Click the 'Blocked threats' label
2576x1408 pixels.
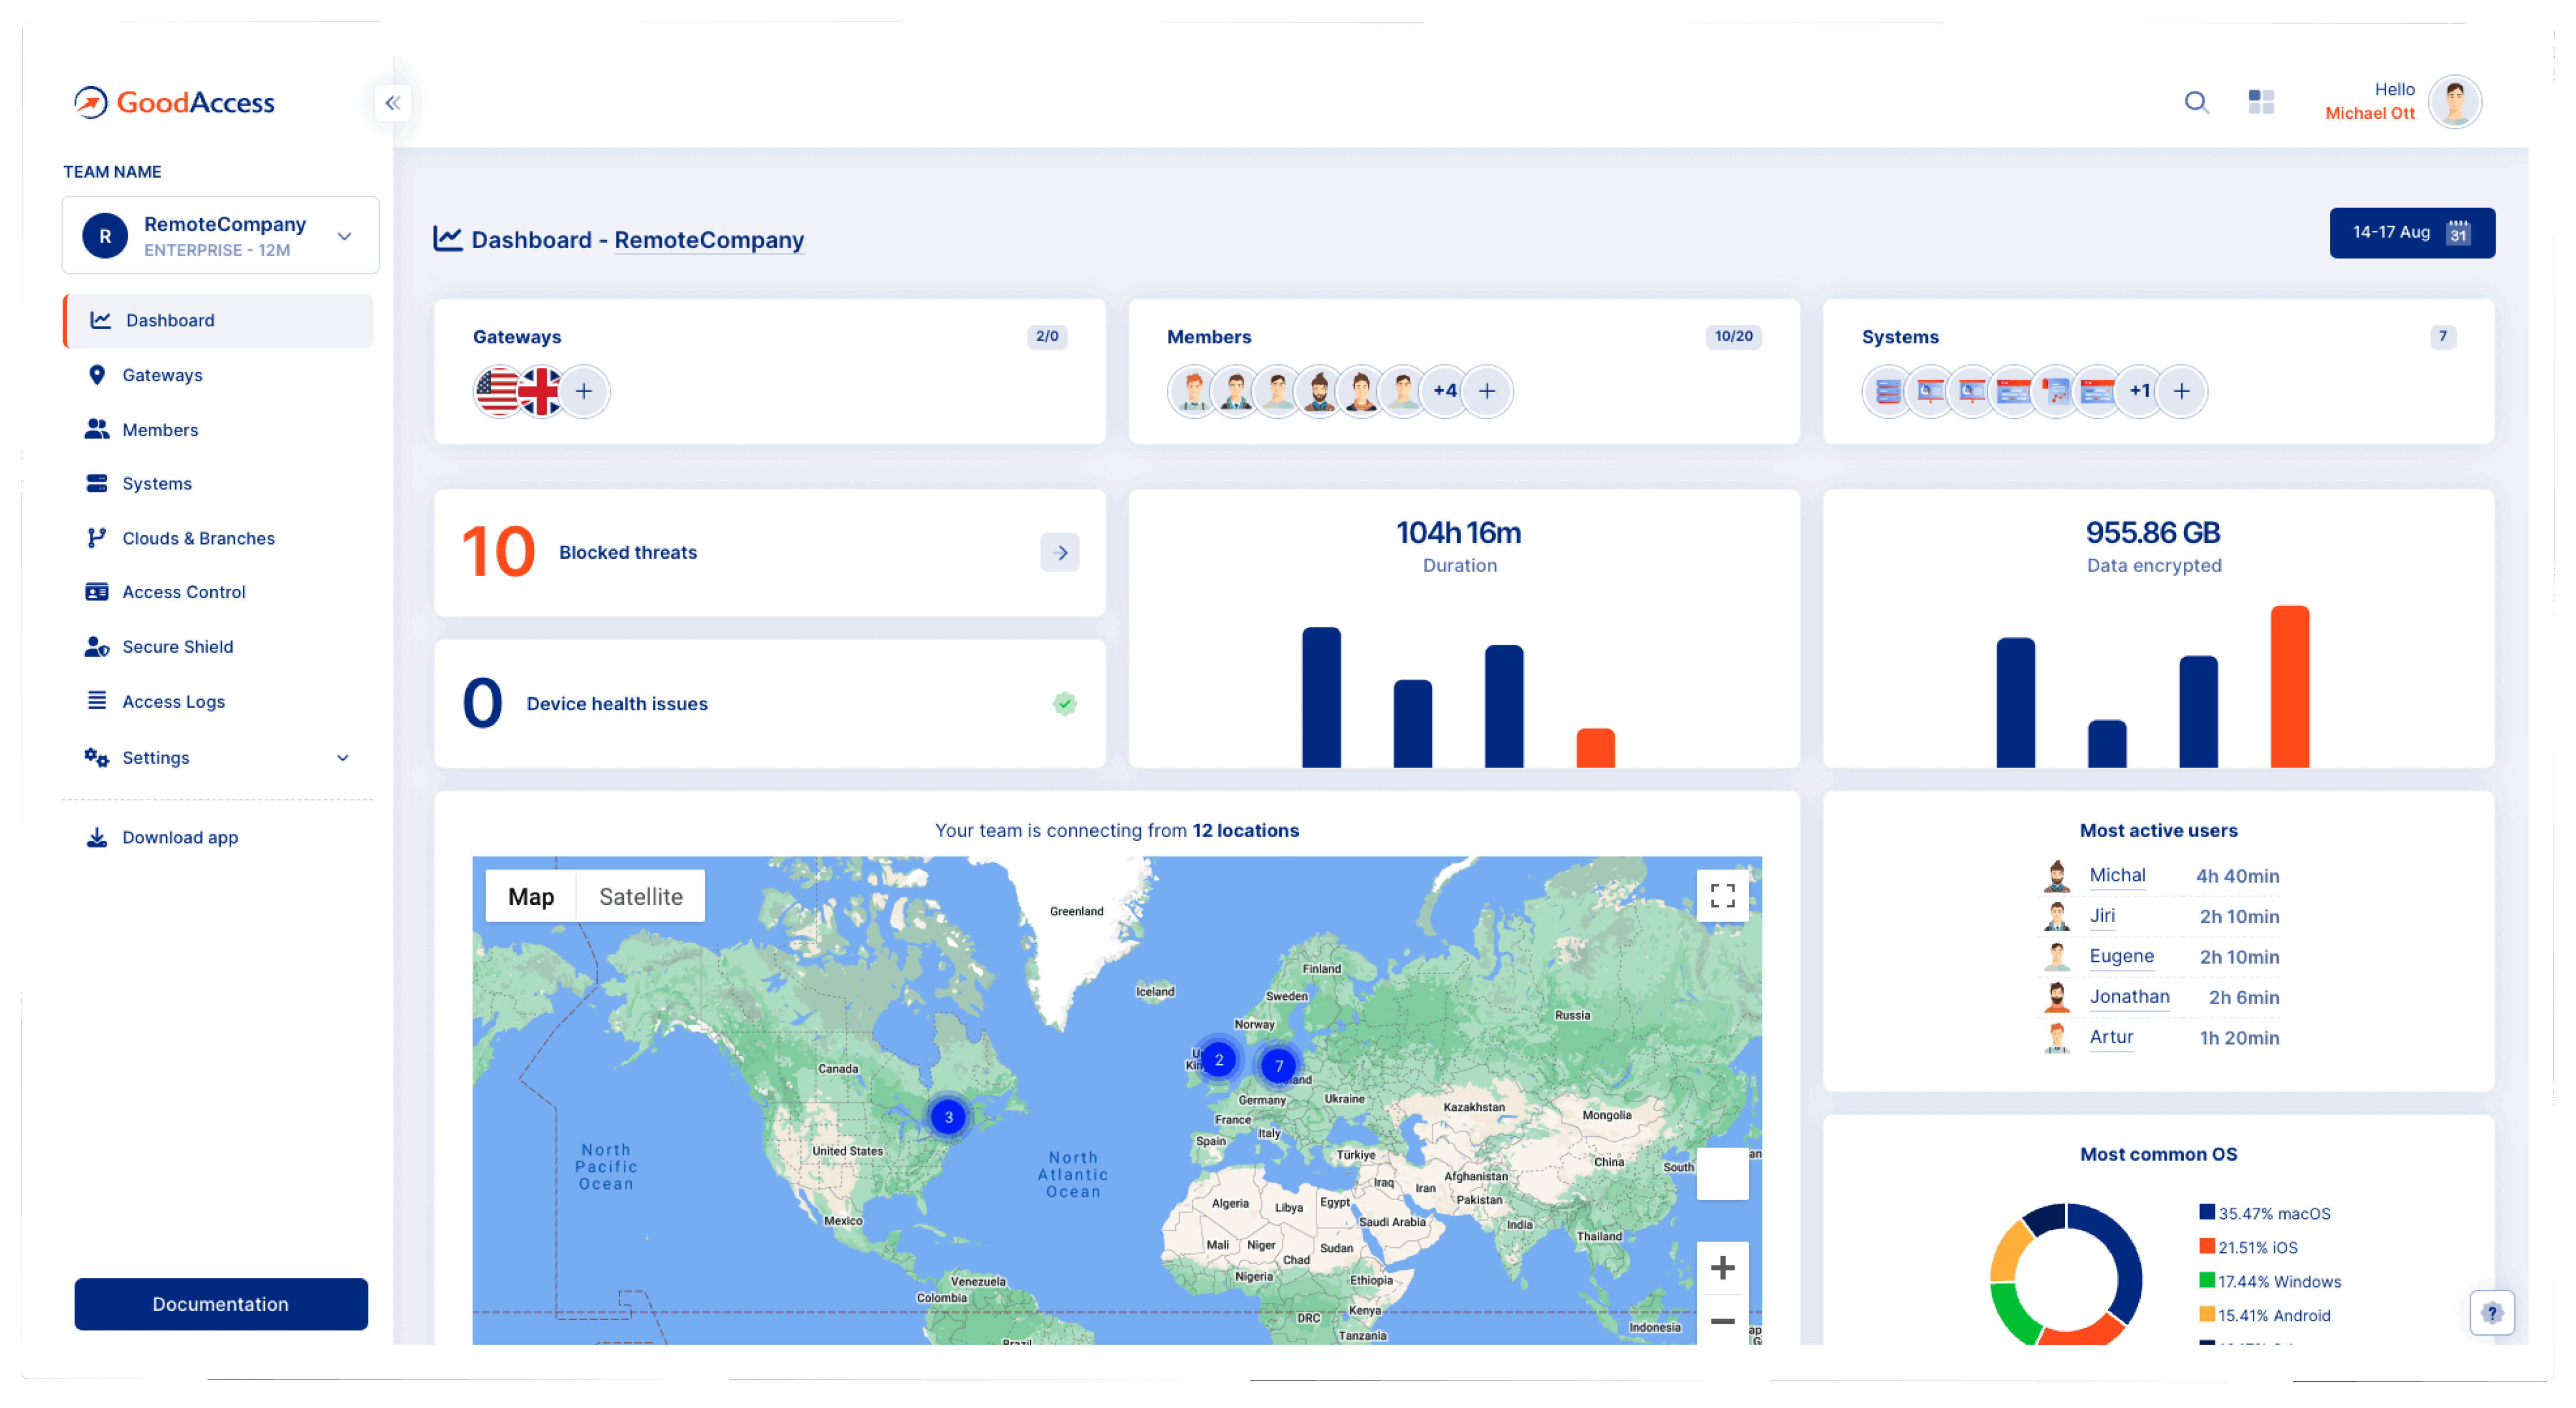tap(628, 553)
